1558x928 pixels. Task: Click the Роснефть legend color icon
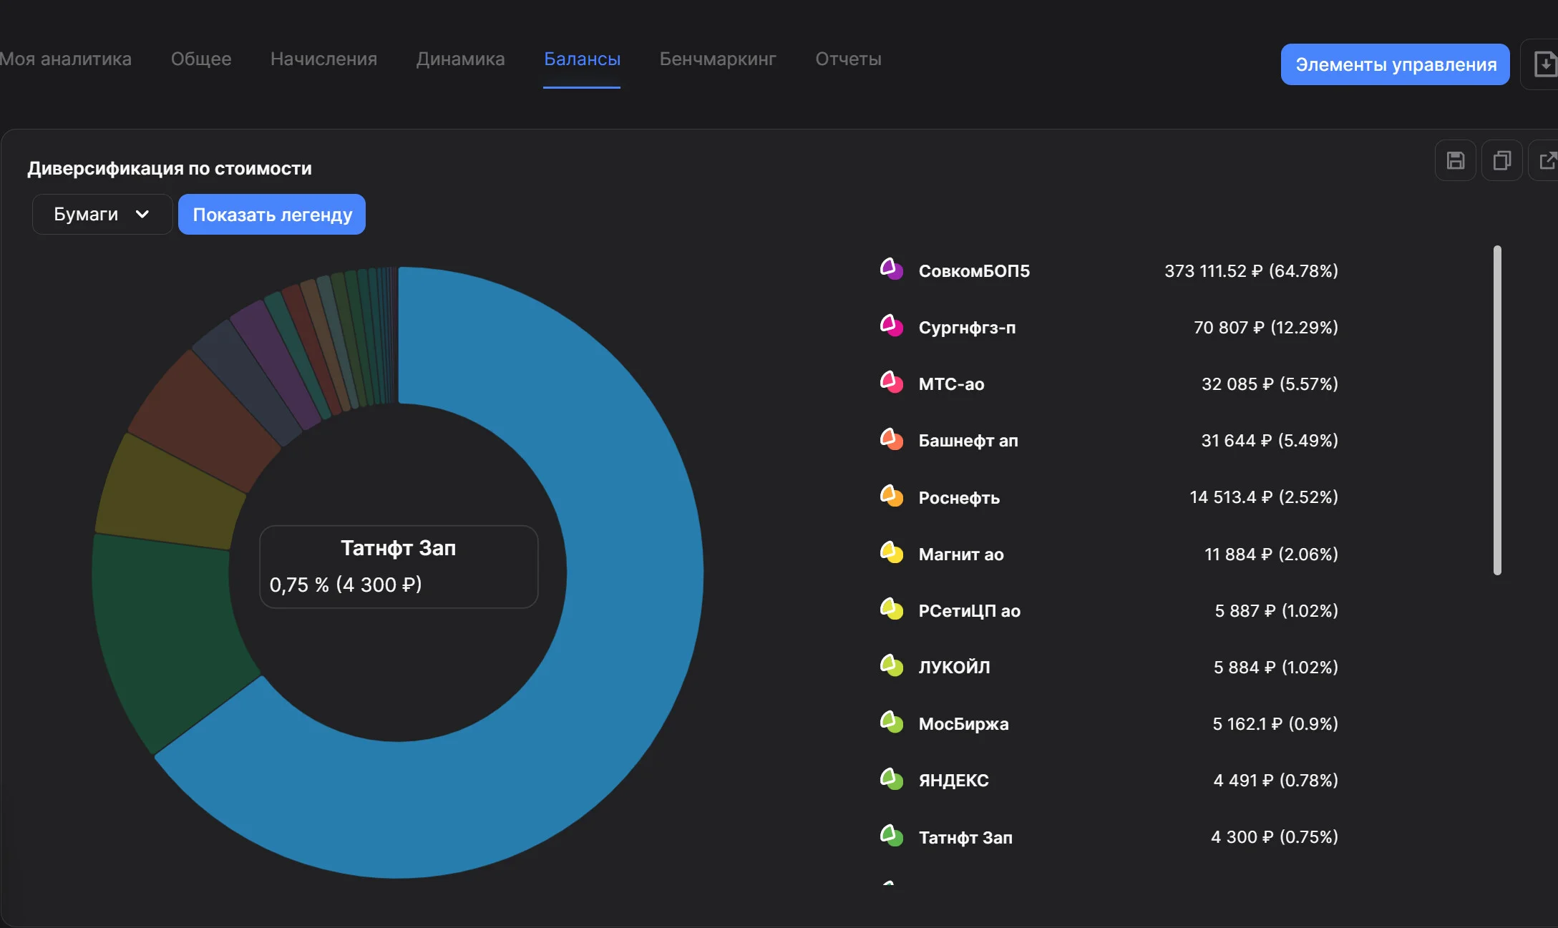pyautogui.click(x=891, y=496)
